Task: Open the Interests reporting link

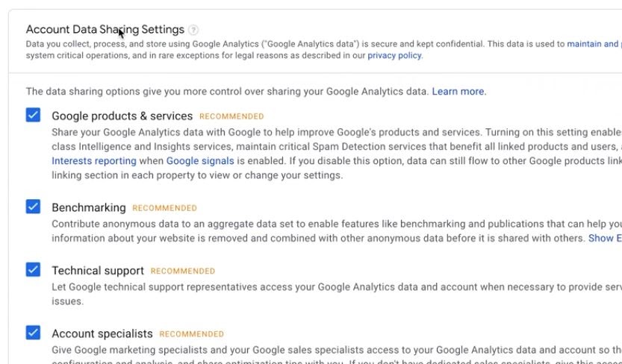Action: coord(94,160)
